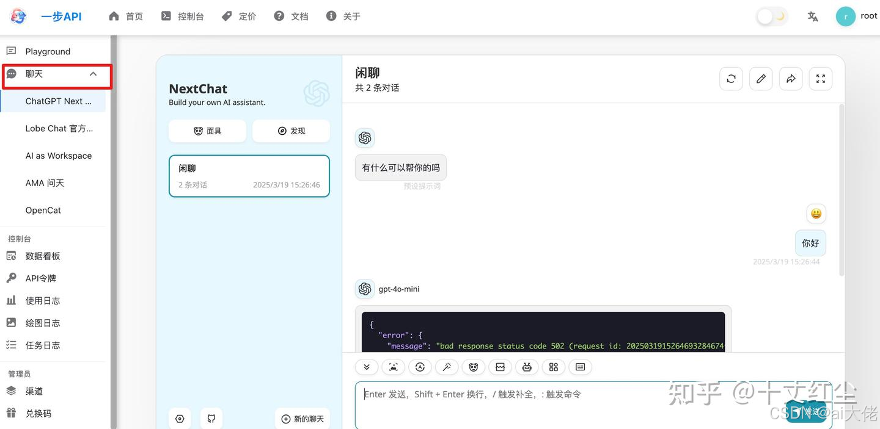Image resolution: width=880 pixels, height=429 pixels.
Task: Click the upload image icon
Action: point(393,367)
